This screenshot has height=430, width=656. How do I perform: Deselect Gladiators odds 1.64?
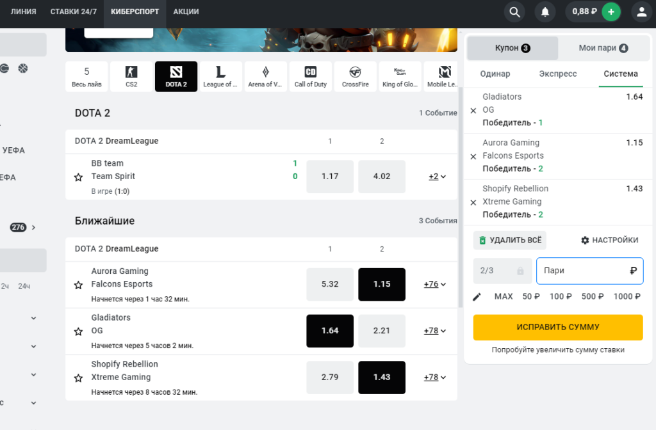[x=330, y=331]
